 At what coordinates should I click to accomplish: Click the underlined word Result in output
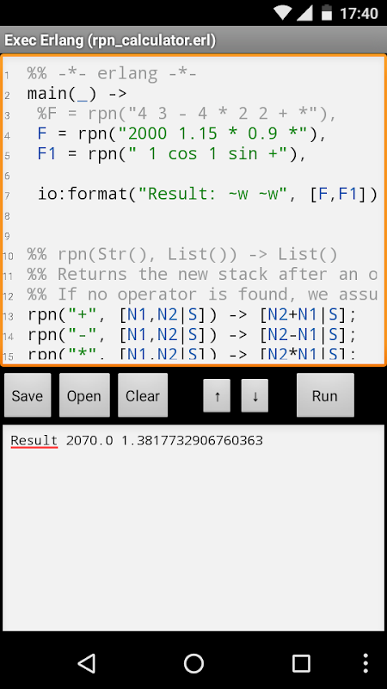click(x=34, y=440)
